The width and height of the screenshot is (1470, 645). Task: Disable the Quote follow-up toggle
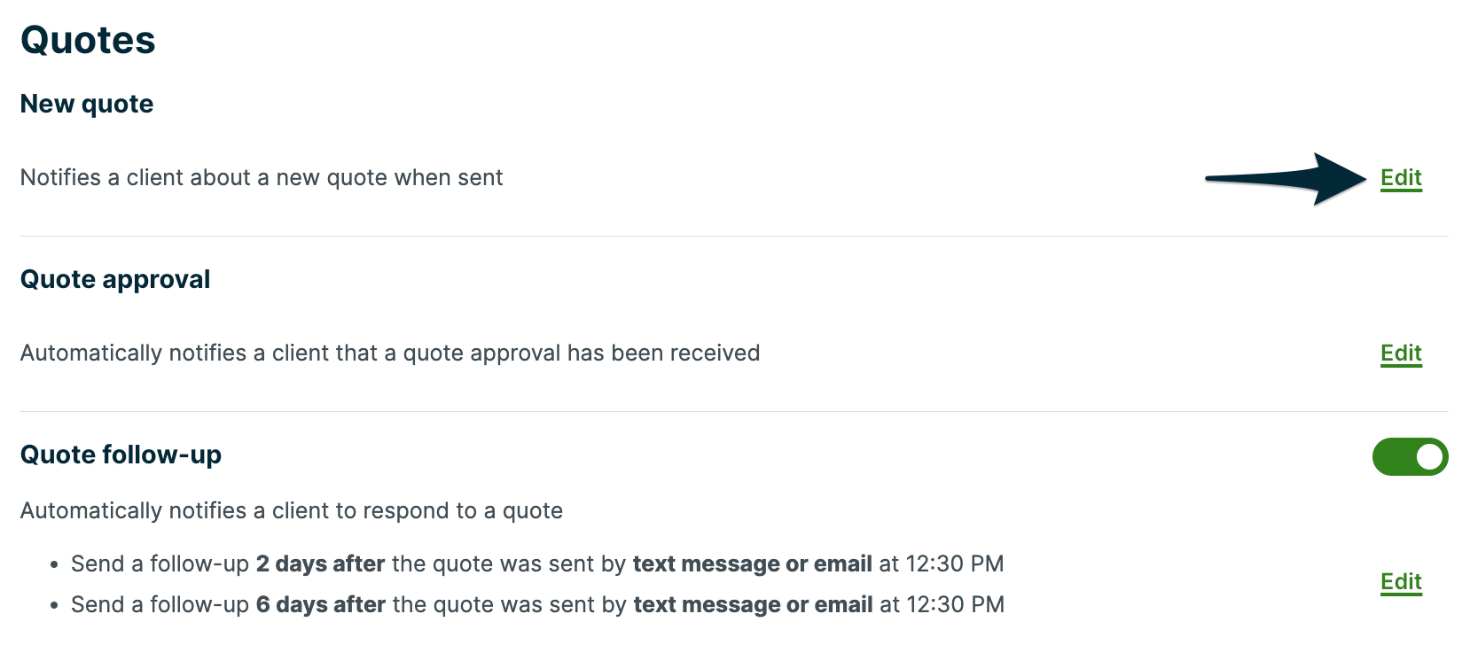[1410, 457]
